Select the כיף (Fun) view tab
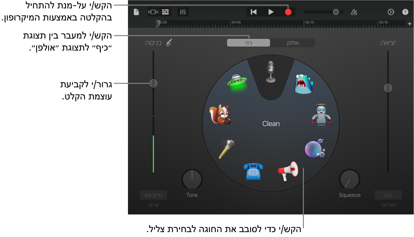 tap(249, 43)
